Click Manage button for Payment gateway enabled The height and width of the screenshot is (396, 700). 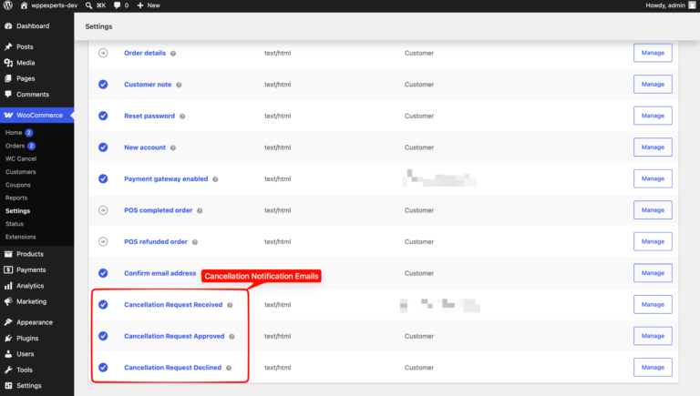(x=653, y=178)
